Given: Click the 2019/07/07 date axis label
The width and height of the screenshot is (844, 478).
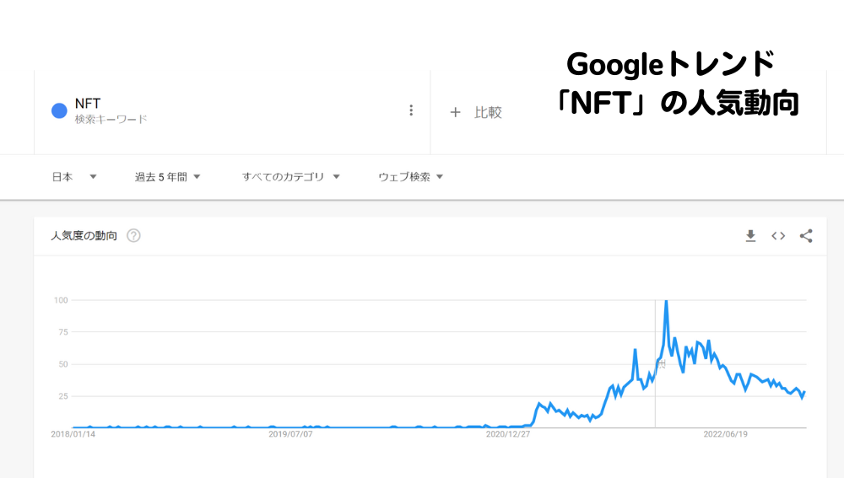Looking at the screenshot, I should pos(290,434).
